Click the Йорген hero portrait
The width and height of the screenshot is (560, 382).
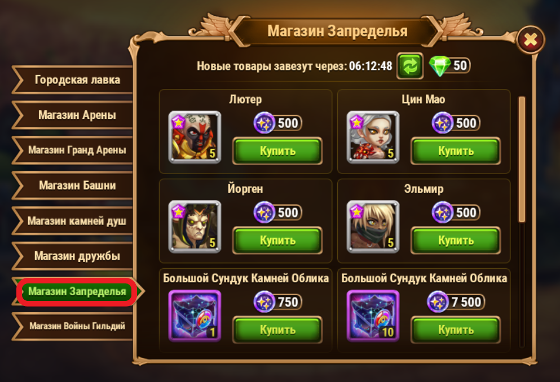(x=195, y=226)
